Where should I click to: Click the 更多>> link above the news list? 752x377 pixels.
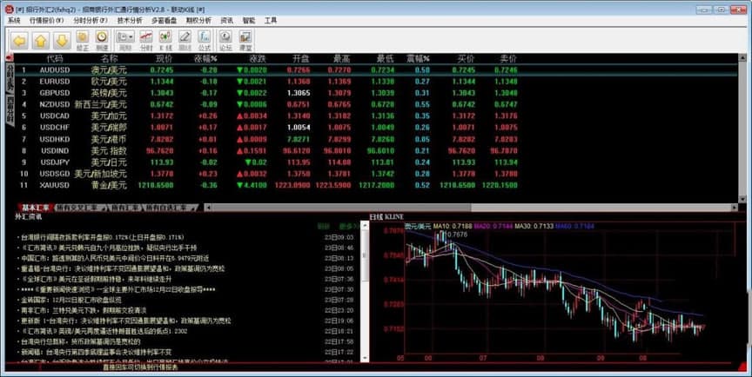[348, 226]
